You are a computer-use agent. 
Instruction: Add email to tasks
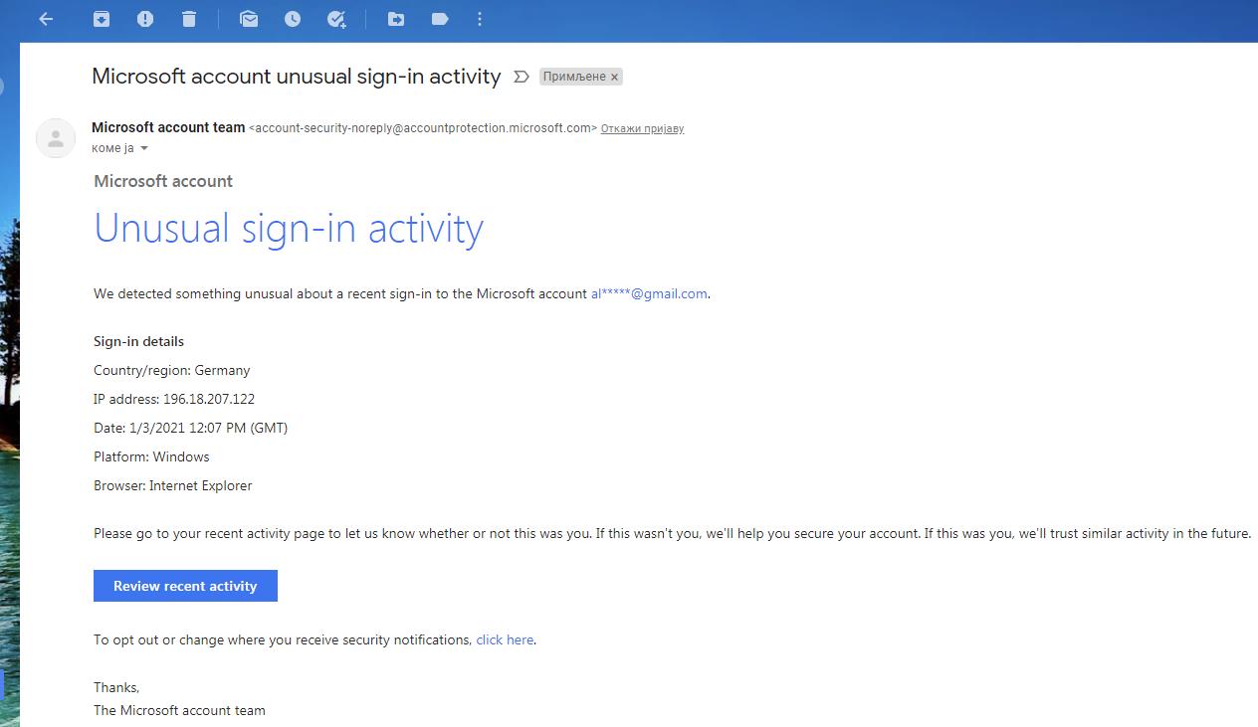click(336, 19)
